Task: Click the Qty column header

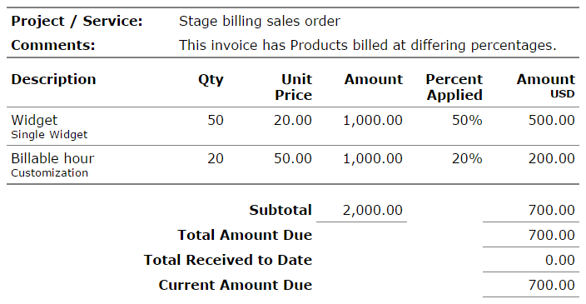Action: pyautogui.click(x=211, y=80)
